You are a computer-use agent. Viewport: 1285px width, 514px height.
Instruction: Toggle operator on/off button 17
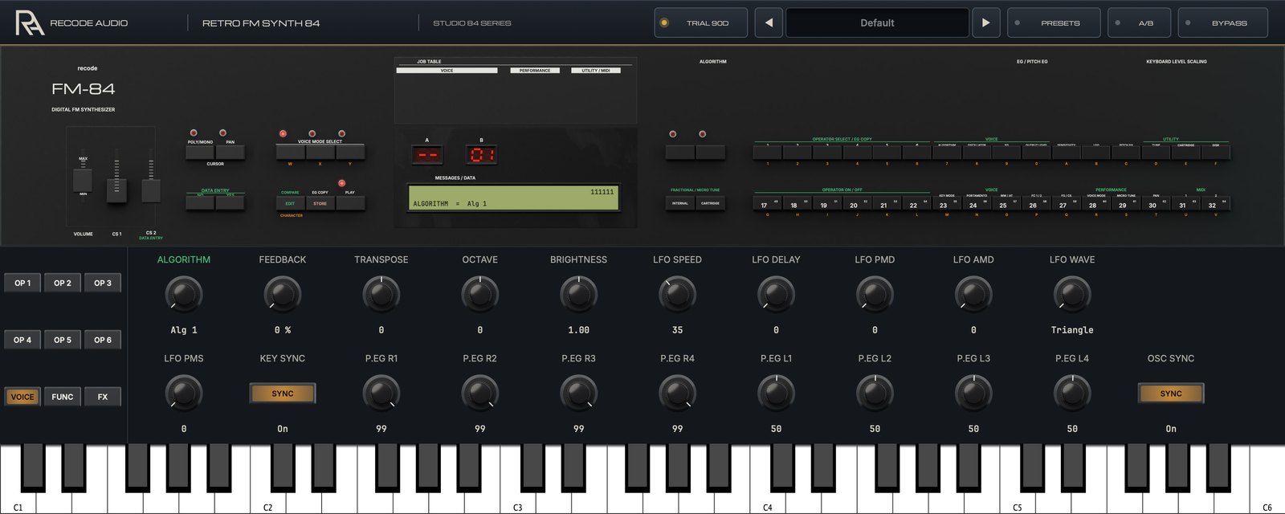coord(768,203)
